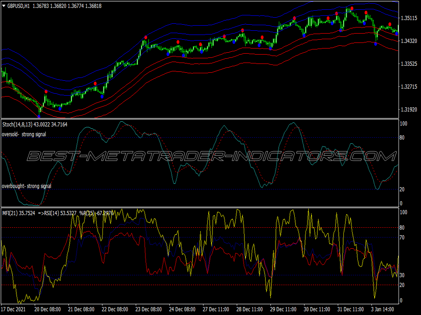This screenshot has width=421, height=315.
Task: Click the Stoch(14,8,13) indicator label
Action: click(35, 125)
